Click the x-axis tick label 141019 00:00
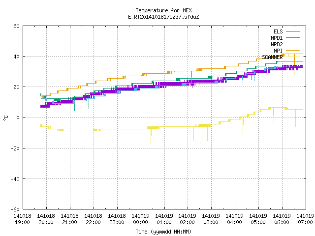Screen dimensions: 315x236 click(x=140, y=219)
